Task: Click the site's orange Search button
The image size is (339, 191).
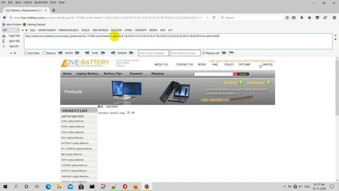Action: pyautogui.click(x=241, y=74)
